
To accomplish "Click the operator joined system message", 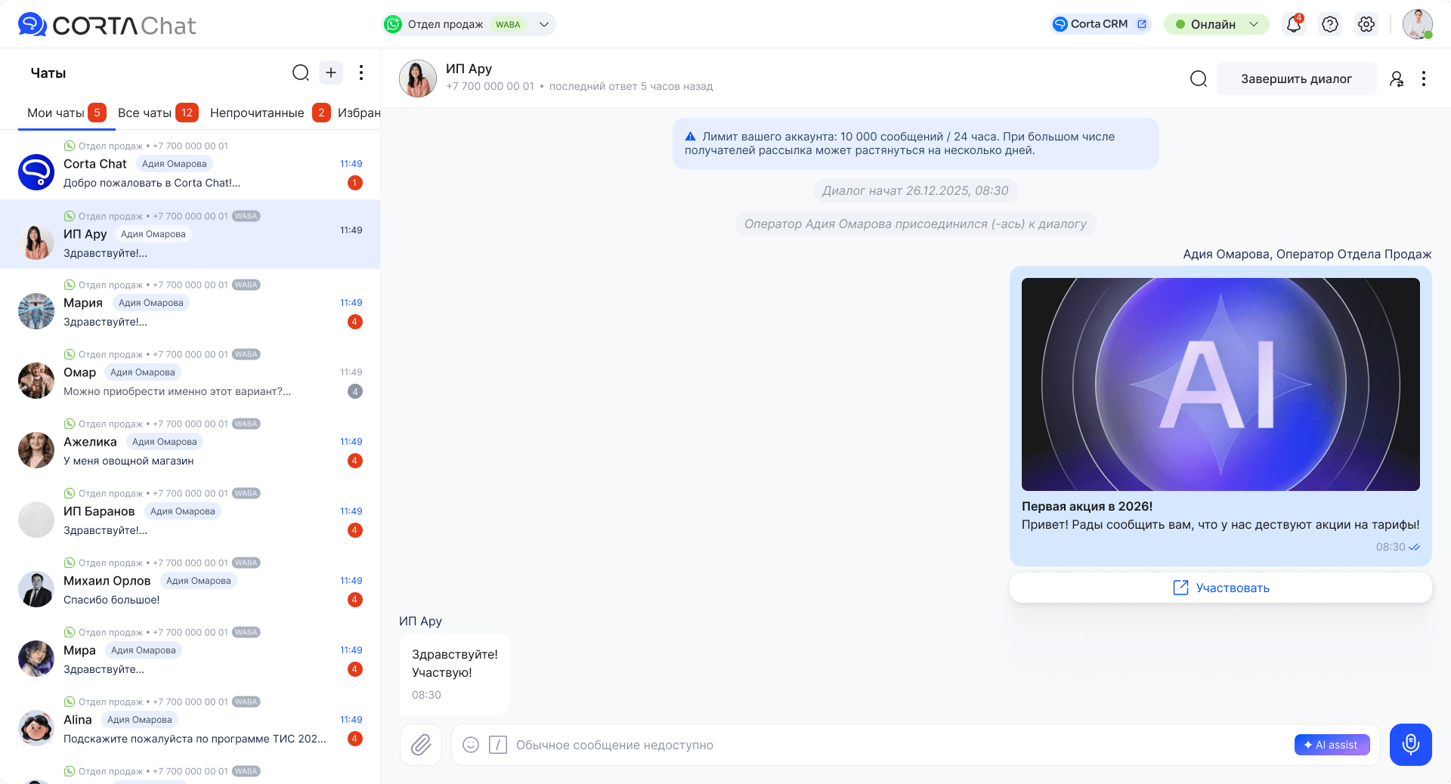I will pyautogui.click(x=915, y=224).
